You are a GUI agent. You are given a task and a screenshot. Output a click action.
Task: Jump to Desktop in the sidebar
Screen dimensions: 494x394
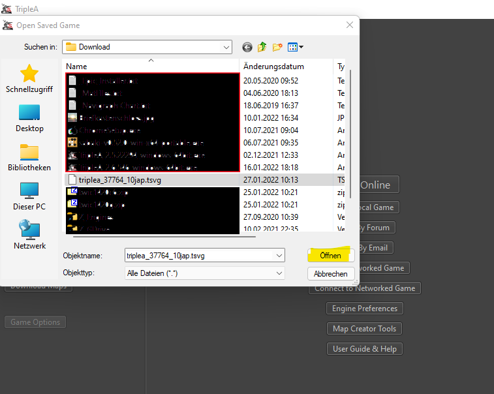point(30,118)
